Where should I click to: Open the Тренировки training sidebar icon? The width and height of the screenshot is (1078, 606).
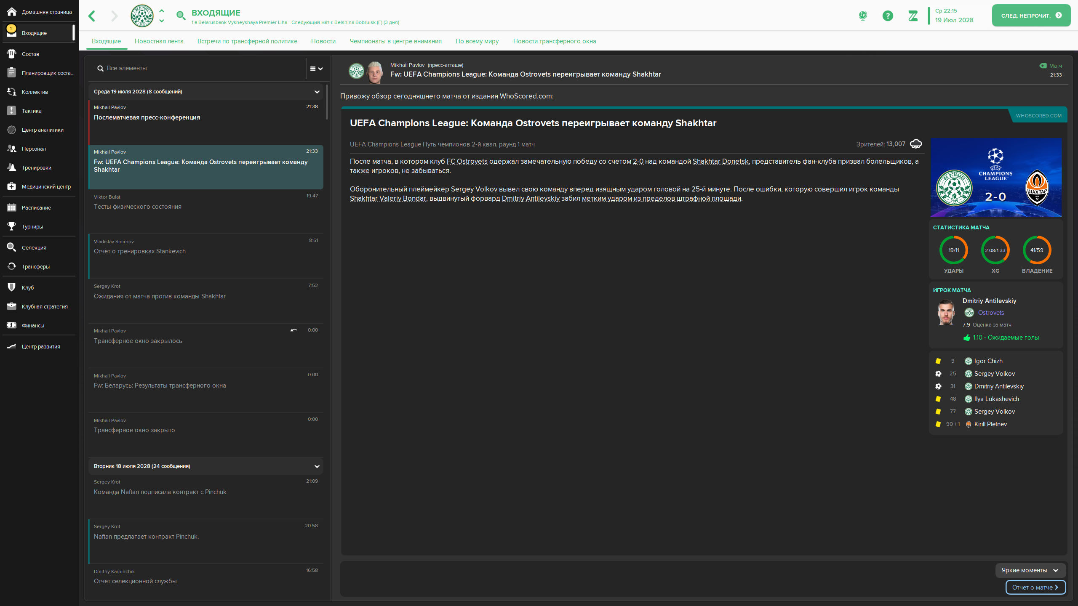pyautogui.click(x=12, y=167)
